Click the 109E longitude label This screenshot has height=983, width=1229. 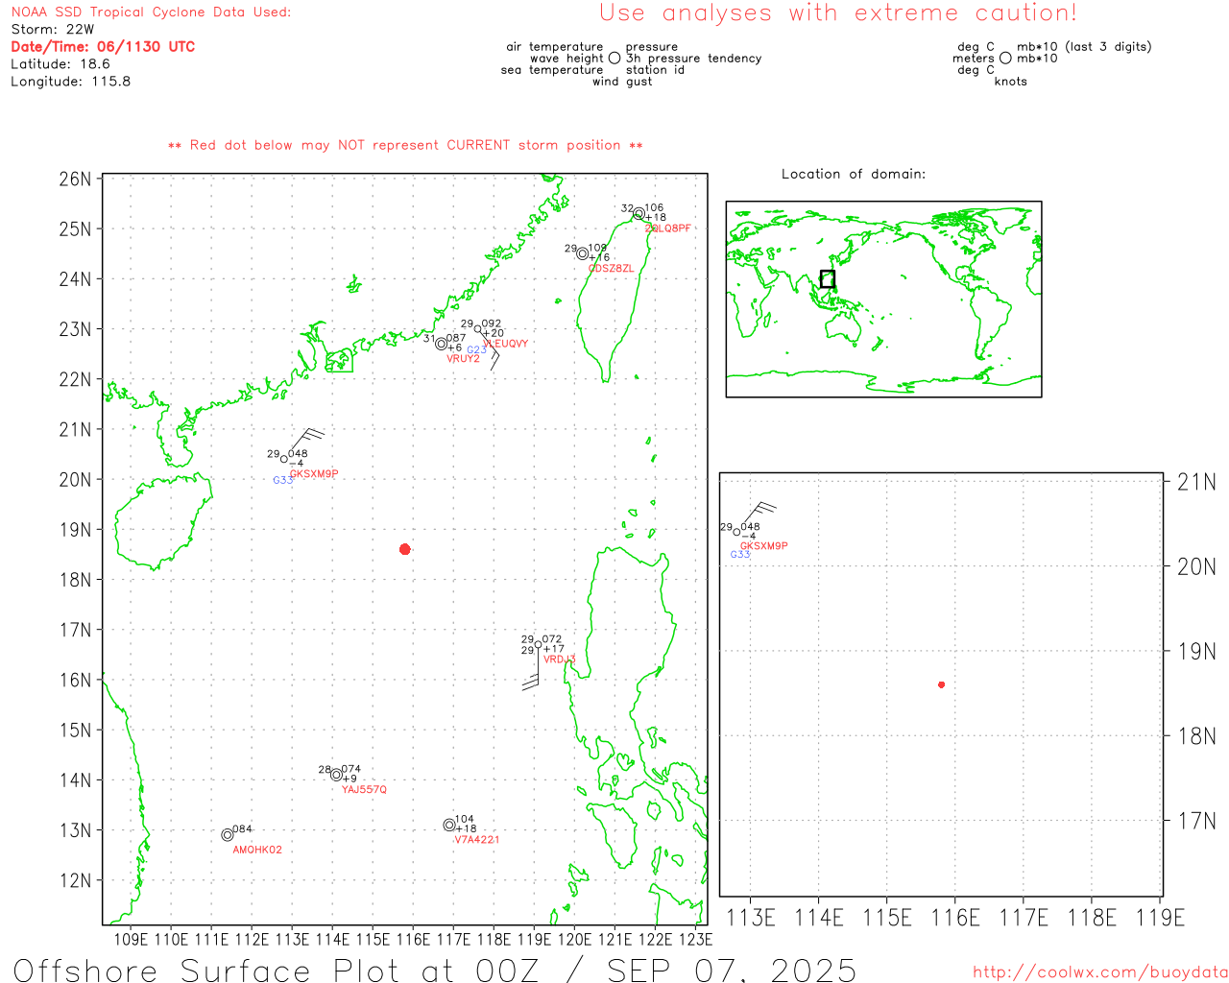(131, 939)
